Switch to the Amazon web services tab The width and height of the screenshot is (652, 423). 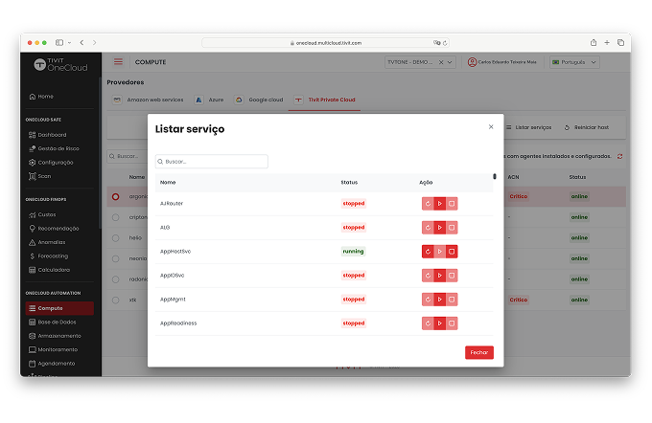[x=148, y=100]
